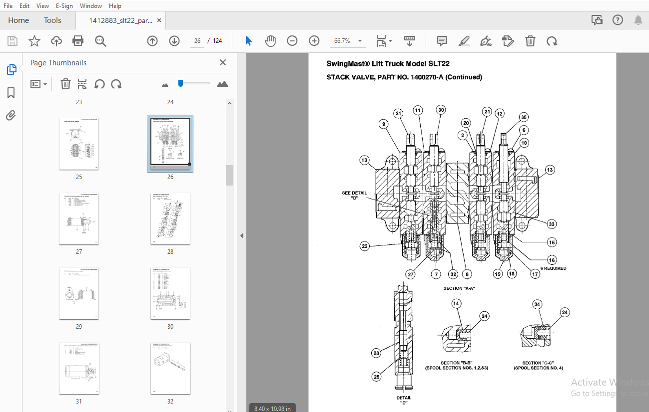Select page 27 thumbnail
649x412 pixels.
[x=79, y=219]
